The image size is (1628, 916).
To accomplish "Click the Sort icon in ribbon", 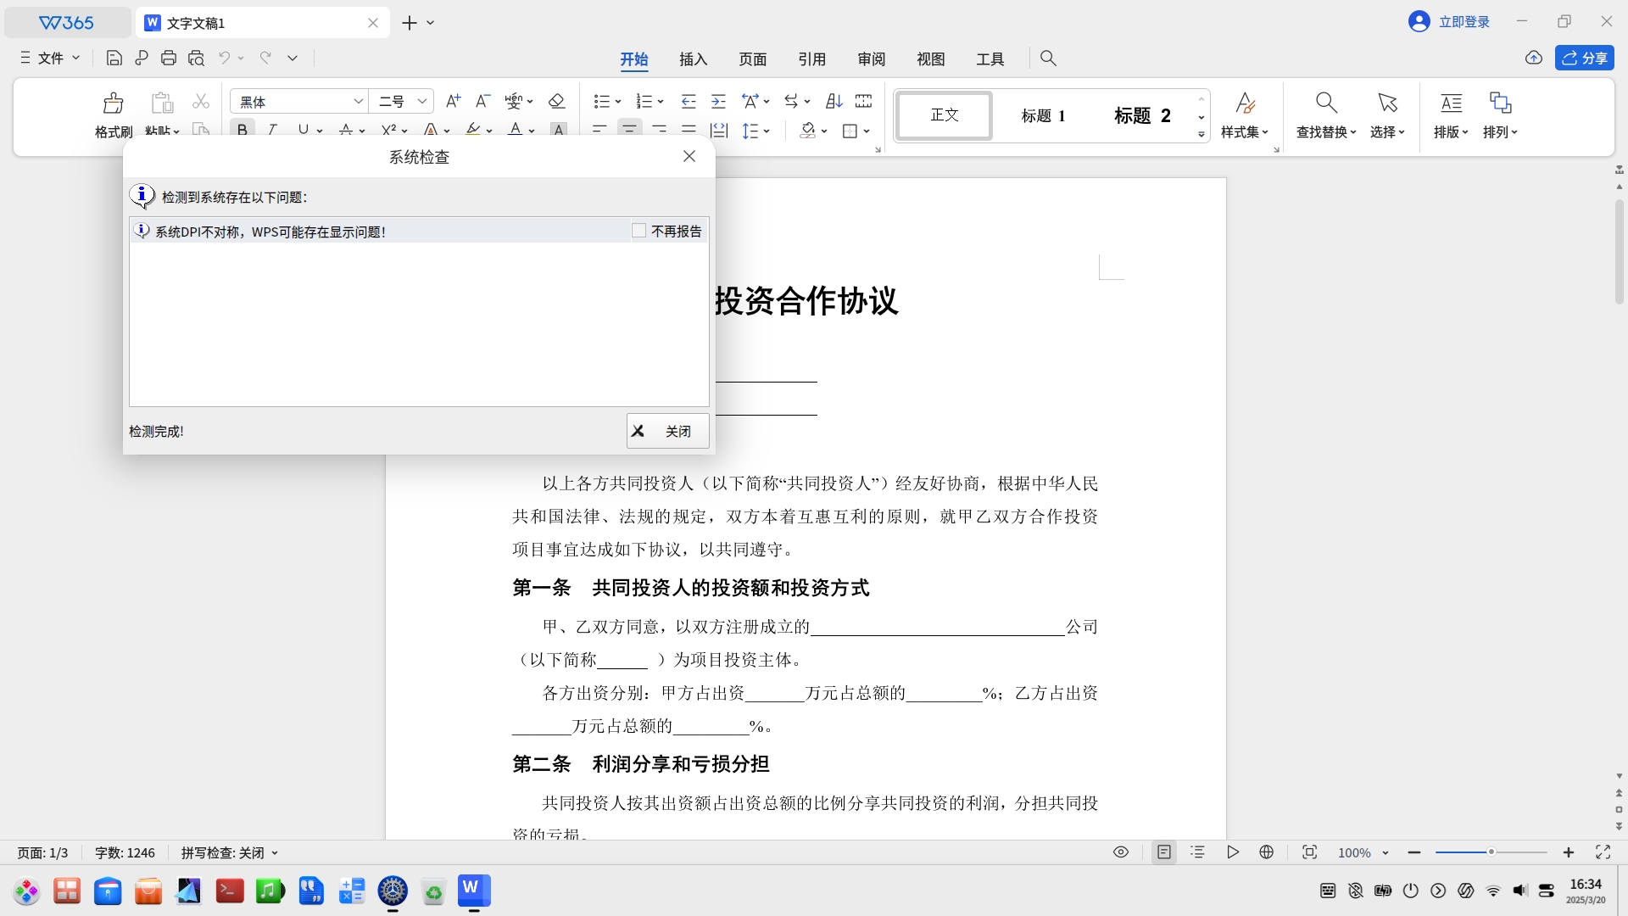I will click(x=834, y=101).
